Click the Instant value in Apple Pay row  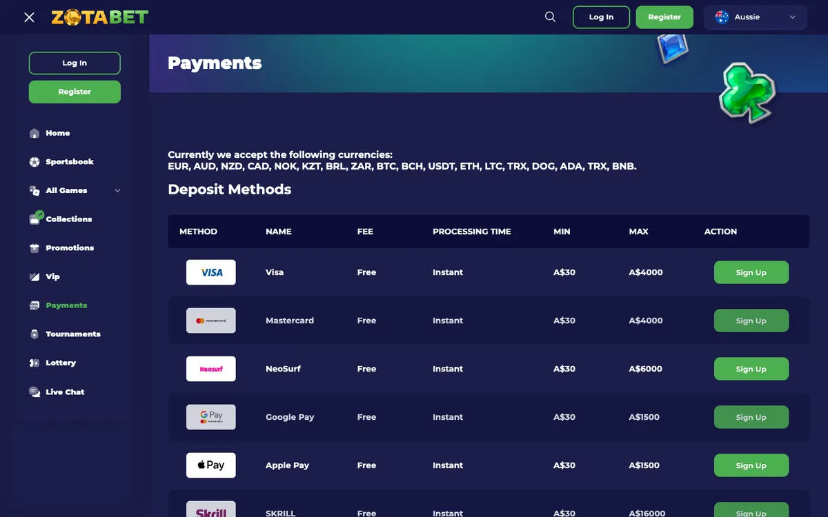(x=448, y=465)
